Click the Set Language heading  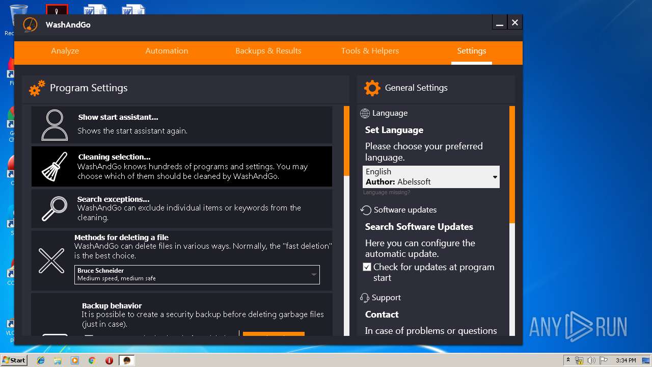[394, 130]
